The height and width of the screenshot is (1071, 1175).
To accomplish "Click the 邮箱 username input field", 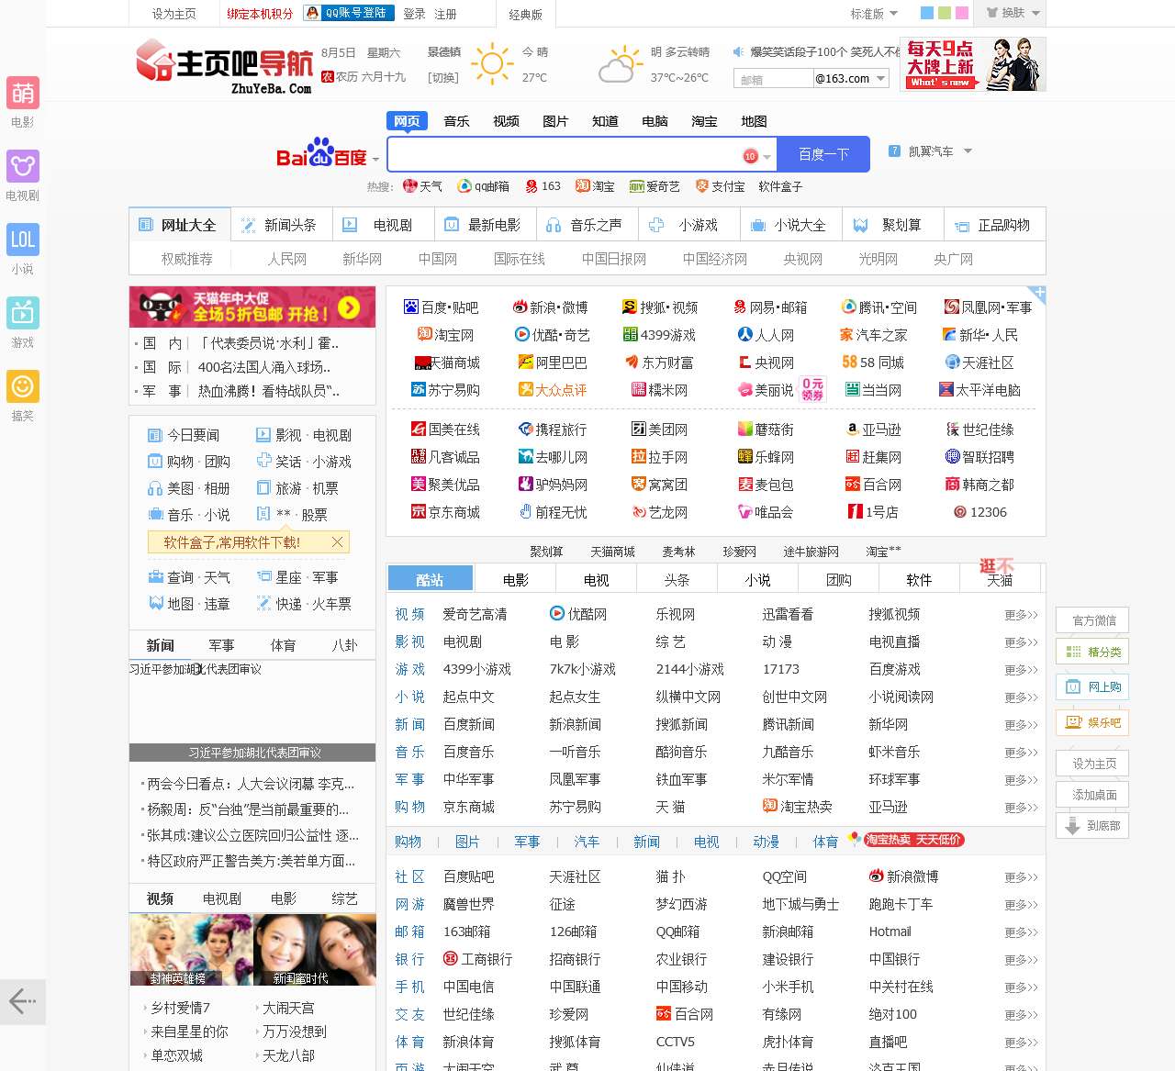I will pos(773,79).
